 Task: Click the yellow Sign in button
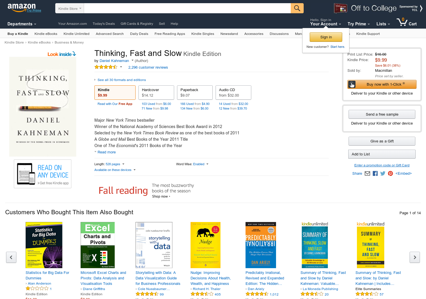[x=326, y=37]
